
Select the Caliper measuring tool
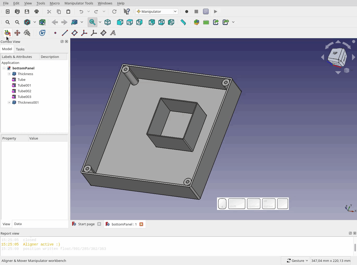27,33
